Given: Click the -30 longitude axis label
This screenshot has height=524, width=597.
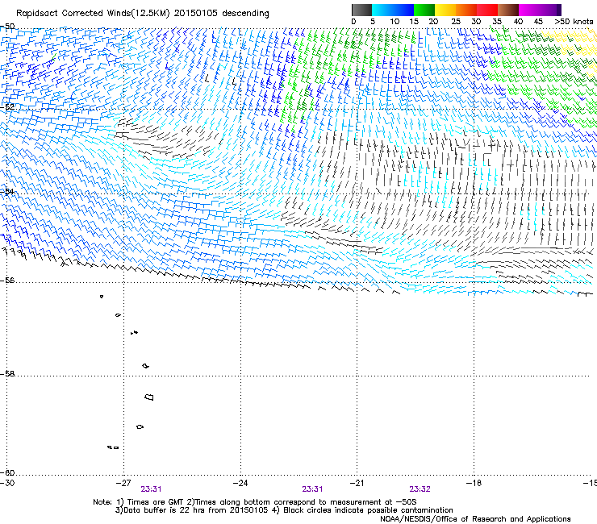Looking at the screenshot, I should pyautogui.click(x=7, y=483).
